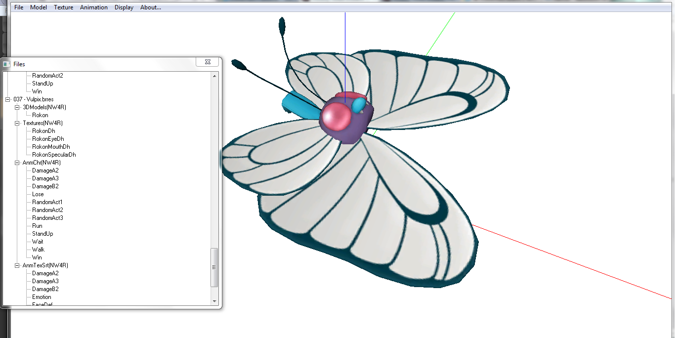
Task: Collapse the 037 - Vulpix.brres node
Action: (x=8, y=99)
